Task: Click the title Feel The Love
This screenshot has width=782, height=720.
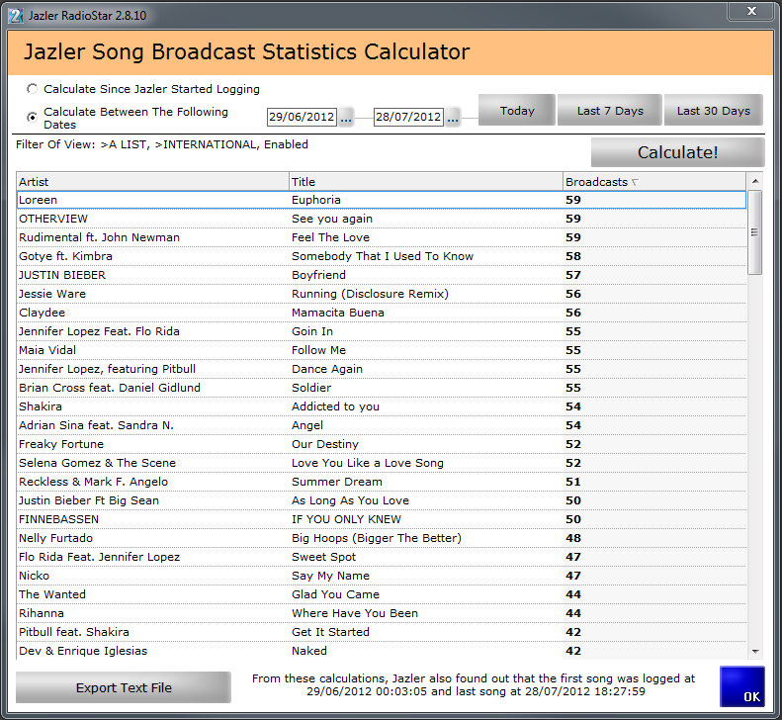Action: pos(330,237)
